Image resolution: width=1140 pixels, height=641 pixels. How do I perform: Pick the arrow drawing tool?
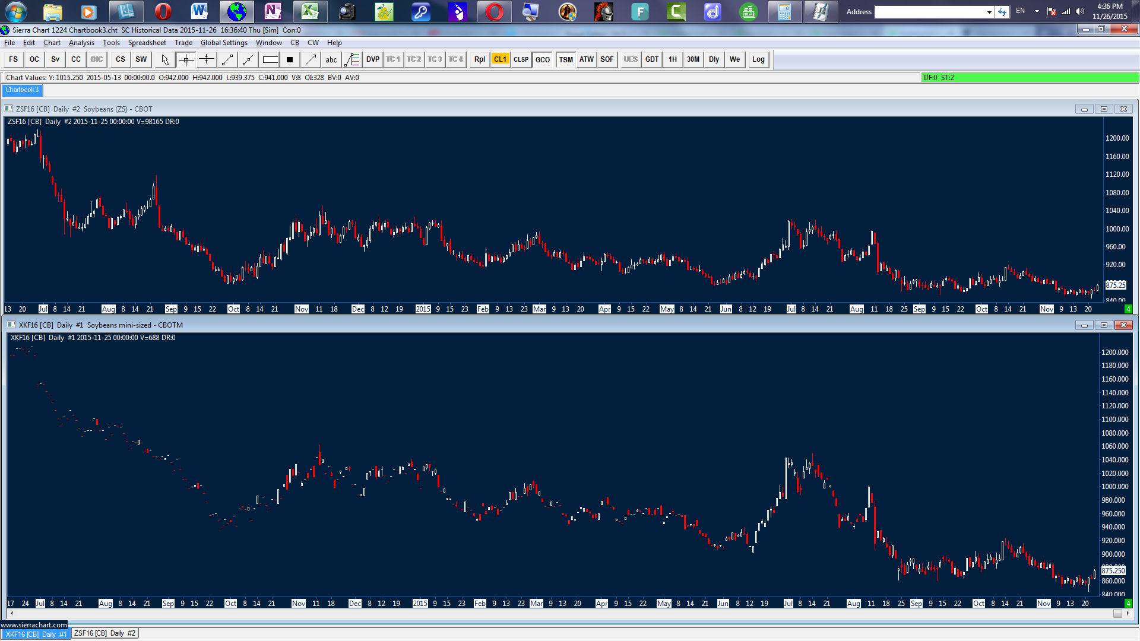click(x=311, y=59)
